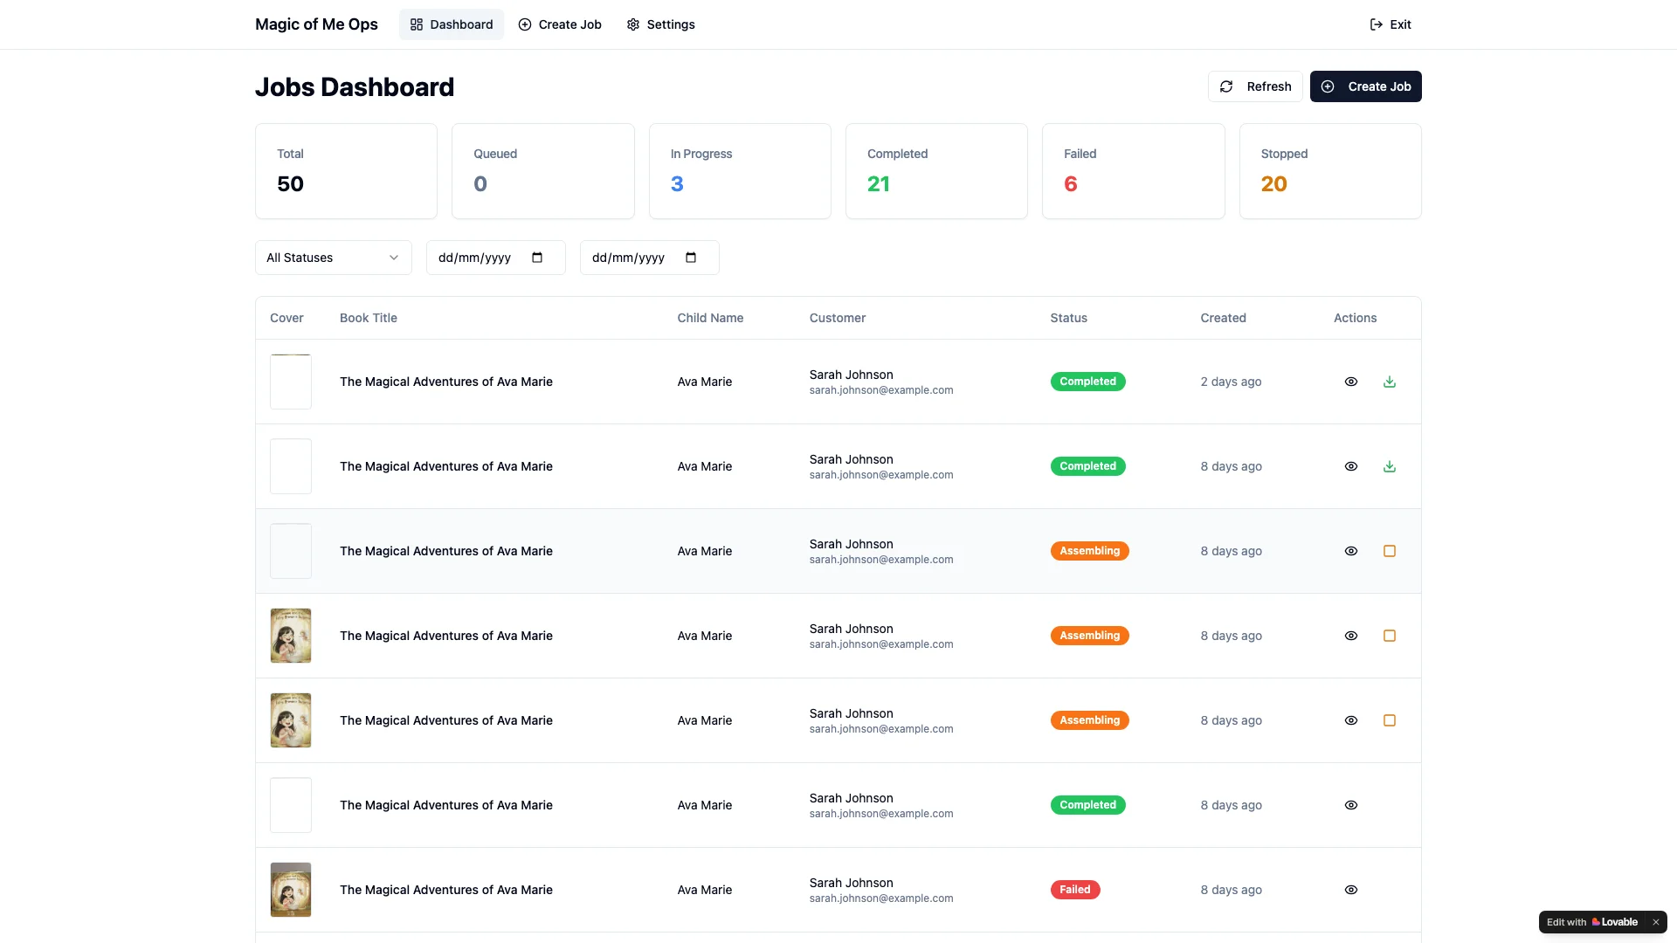Open the All Statuses dropdown

coord(333,258)
